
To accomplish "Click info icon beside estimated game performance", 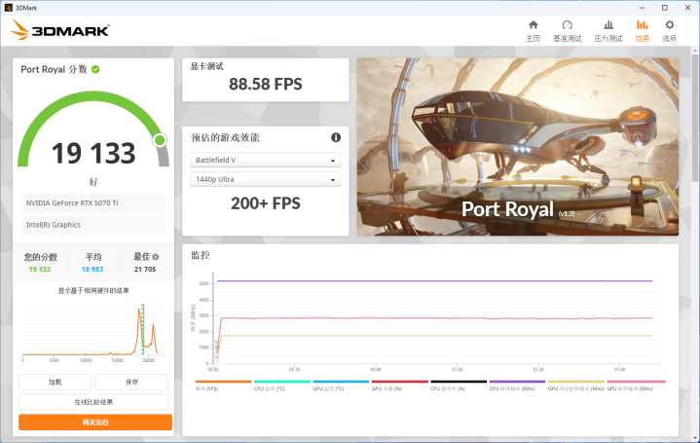I will coord(336,137).
